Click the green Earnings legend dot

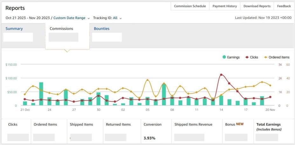[x=224, y=57]
